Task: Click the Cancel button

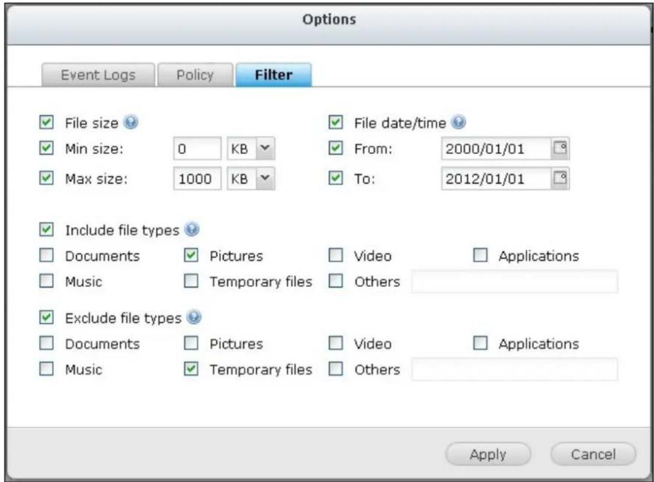Action: [593, 454]
